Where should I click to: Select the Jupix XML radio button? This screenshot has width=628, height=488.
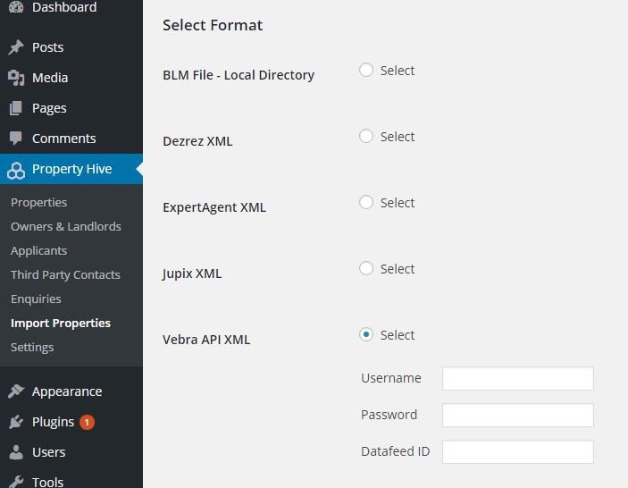[366, 268]
